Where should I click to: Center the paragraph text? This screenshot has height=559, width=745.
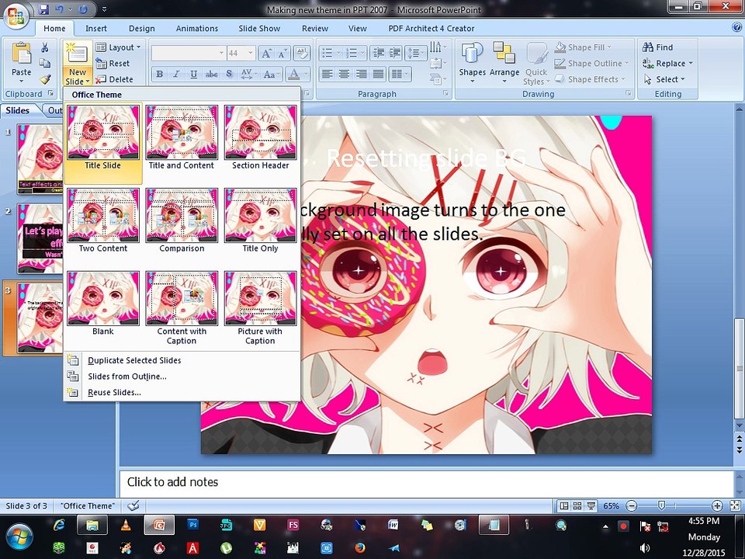pos(344,74)
